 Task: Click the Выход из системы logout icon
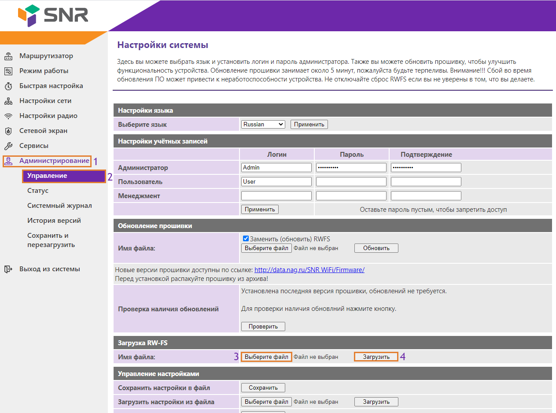[8, 269]
